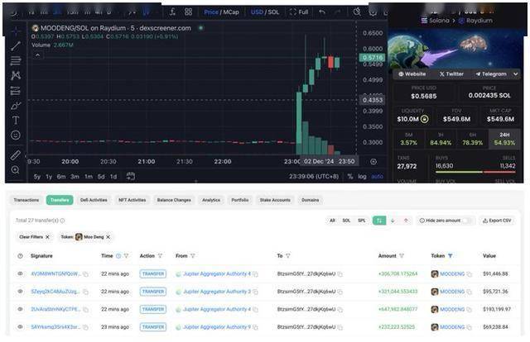Open the Fibonacci lines tool group

pos(16,60)
